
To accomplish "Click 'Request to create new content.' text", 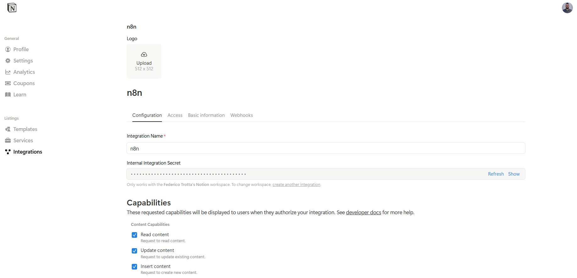I will [169, 273].
